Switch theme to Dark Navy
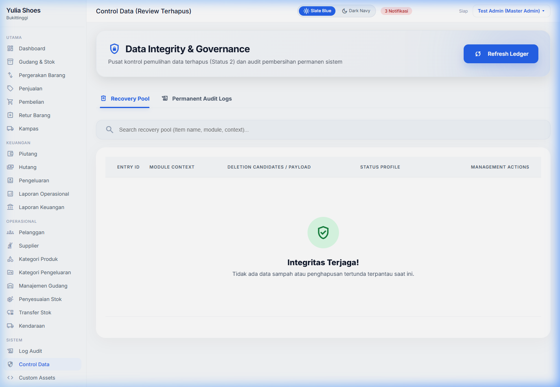Screen dimensions: 560x387 [356, 11]
